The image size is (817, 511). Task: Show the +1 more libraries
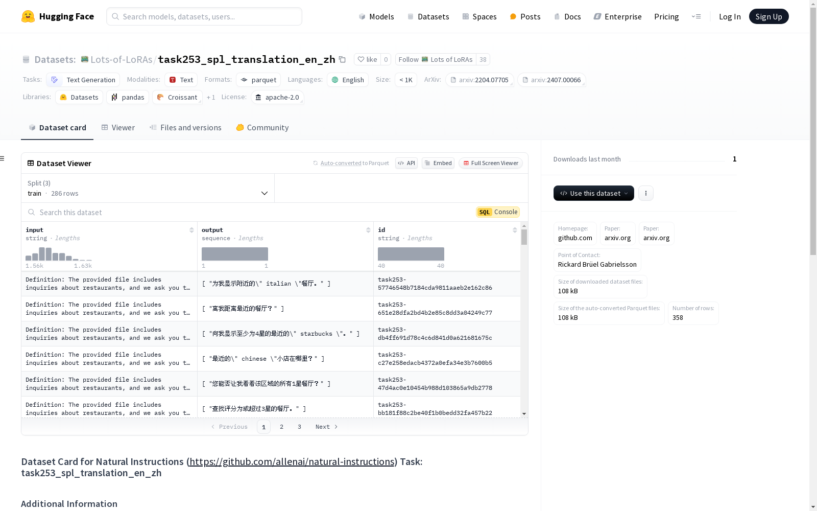pyautogui.click(x=211, y=97)
